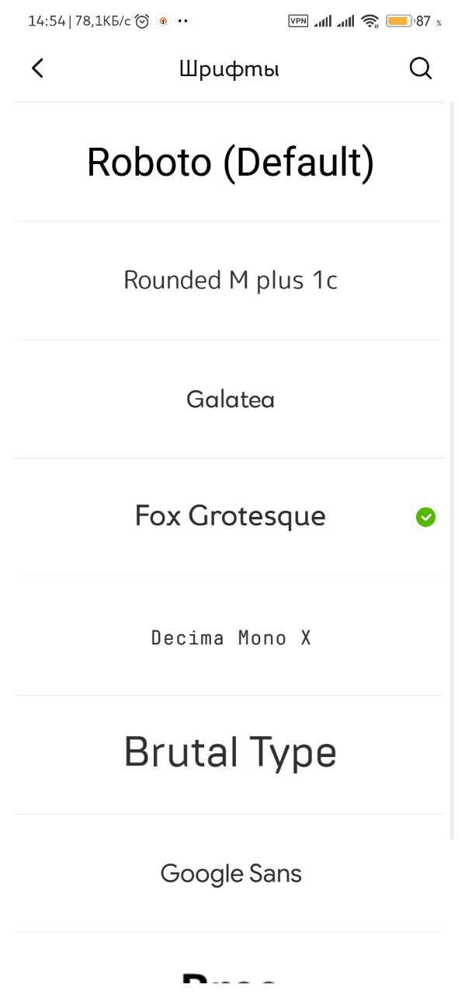Choose the Brutal Type font
Screen dimensions: 458x995
tap(229, 755)
